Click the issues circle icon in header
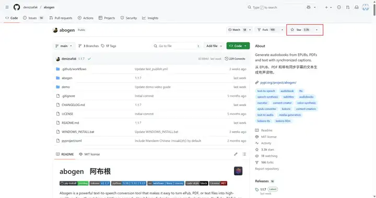The width and height of the screenshot is (376, 198). [x=339, y=7]
